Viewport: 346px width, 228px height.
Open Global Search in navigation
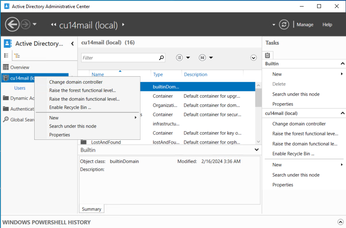pyautogui.click(x=18, y=120)
